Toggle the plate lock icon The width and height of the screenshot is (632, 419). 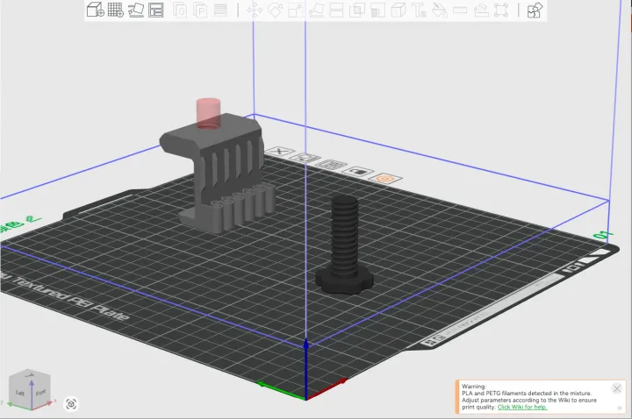pos(358,172)
